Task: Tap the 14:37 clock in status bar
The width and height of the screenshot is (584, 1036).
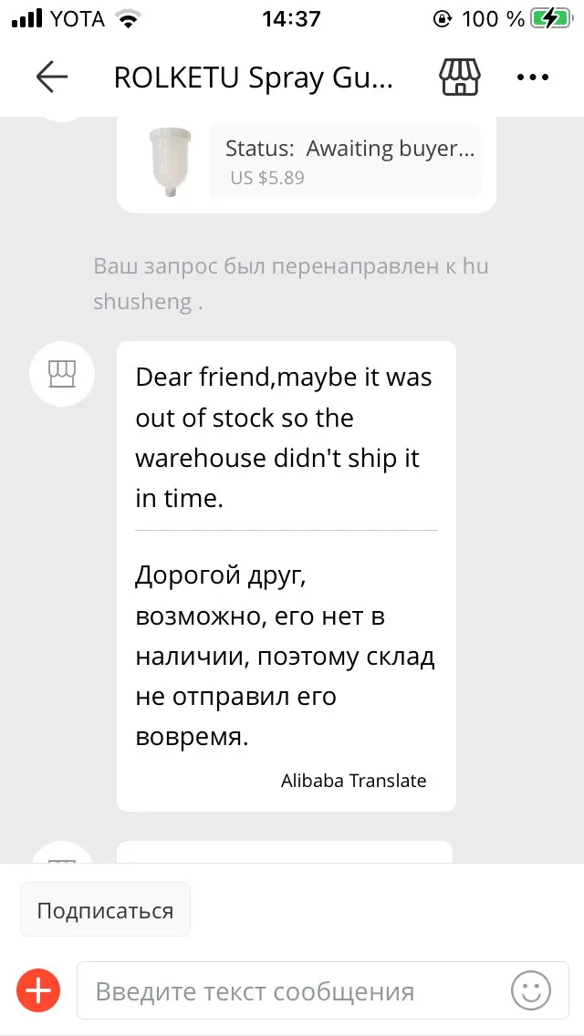Action: pyautogui.click(x=290, y=18)
